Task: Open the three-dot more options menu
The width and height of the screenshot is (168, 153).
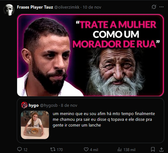Action: (x=161, y=7)
